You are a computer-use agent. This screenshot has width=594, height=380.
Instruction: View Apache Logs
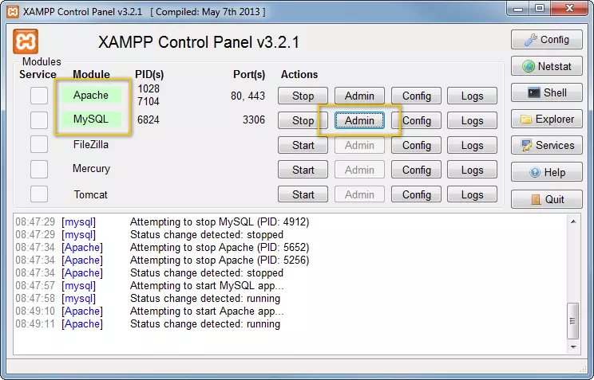472,96
